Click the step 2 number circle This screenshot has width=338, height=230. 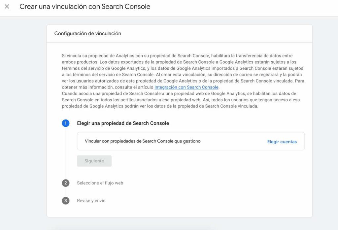pyautogui.click(x=66, y=183)
